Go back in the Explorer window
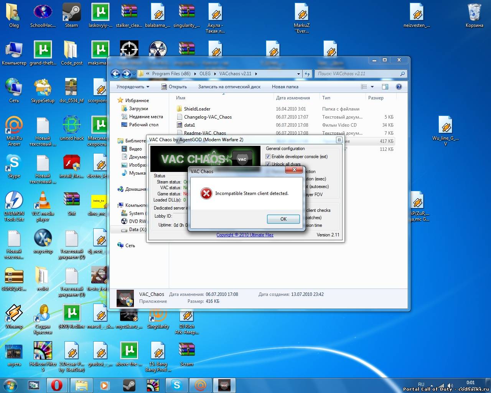Image resolution: width=491 pixels, height=393 pixels. (x=115, y=73)
